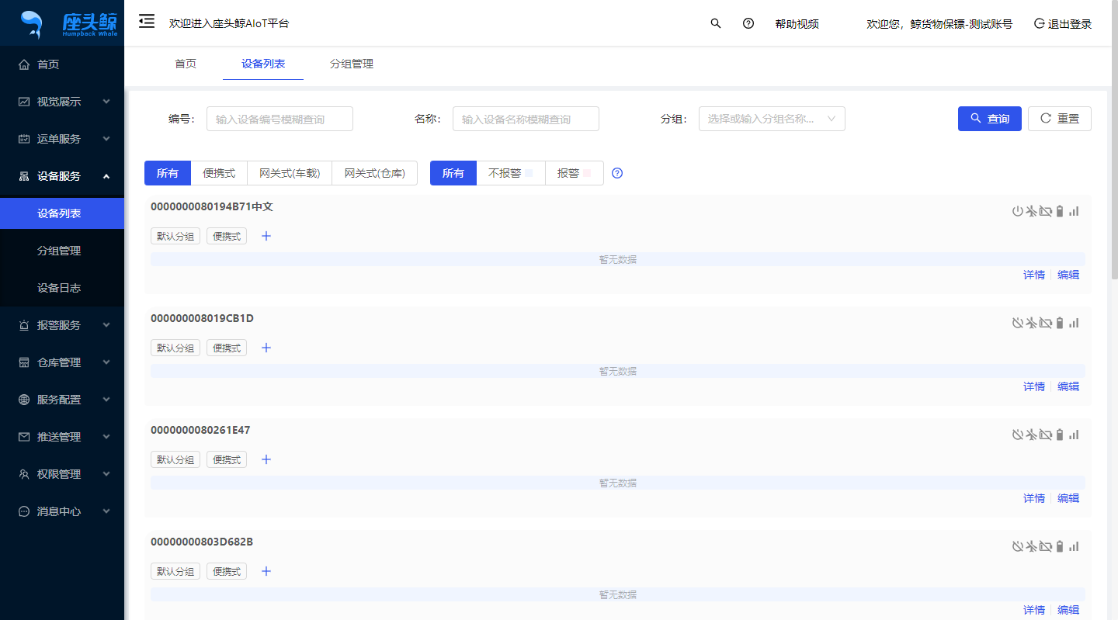1118x620 pixels.
Task: Select the 网关式(车载) device filter
Action: point(290,173)
